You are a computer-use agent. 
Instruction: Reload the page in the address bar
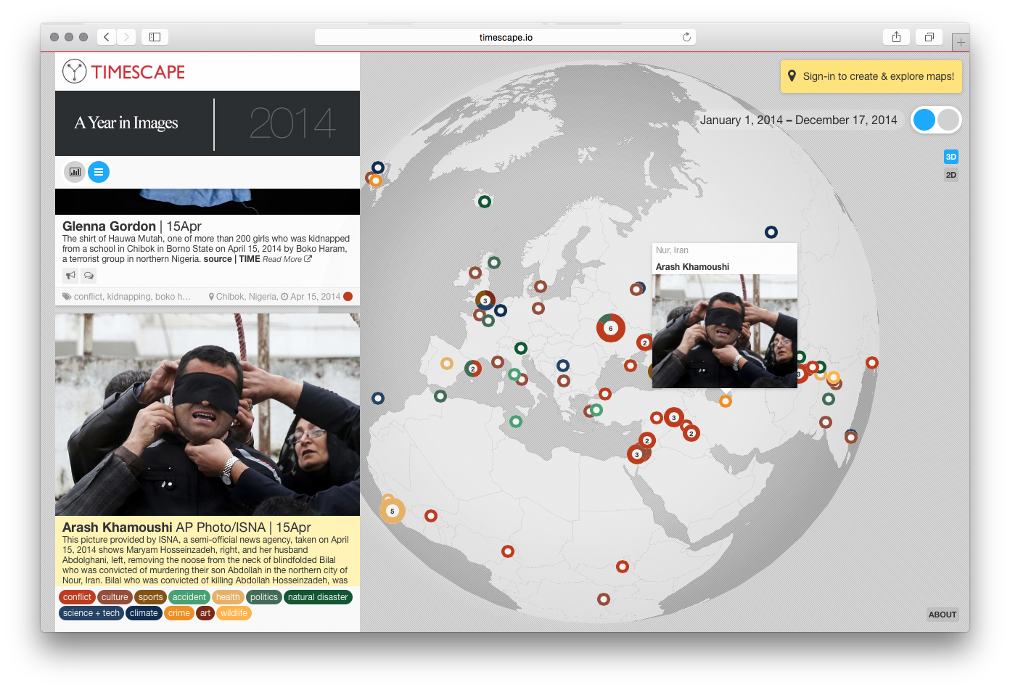pyautogui.click(x=686, y=37)
